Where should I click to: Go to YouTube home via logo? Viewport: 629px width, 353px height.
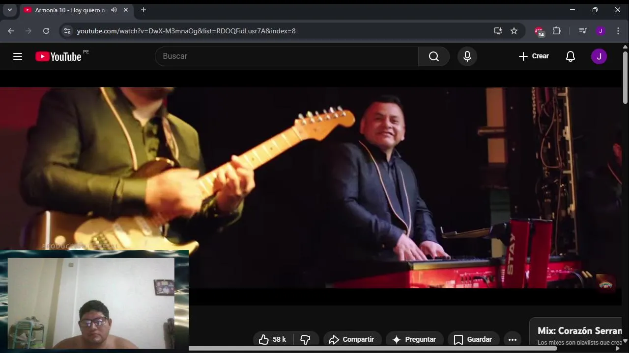point(58,56)
